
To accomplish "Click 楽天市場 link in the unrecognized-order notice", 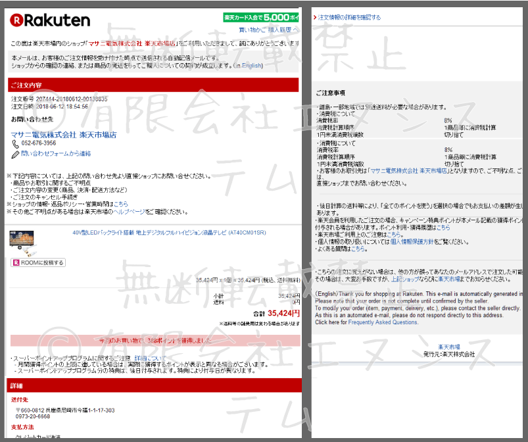I will tap(449, 280).
